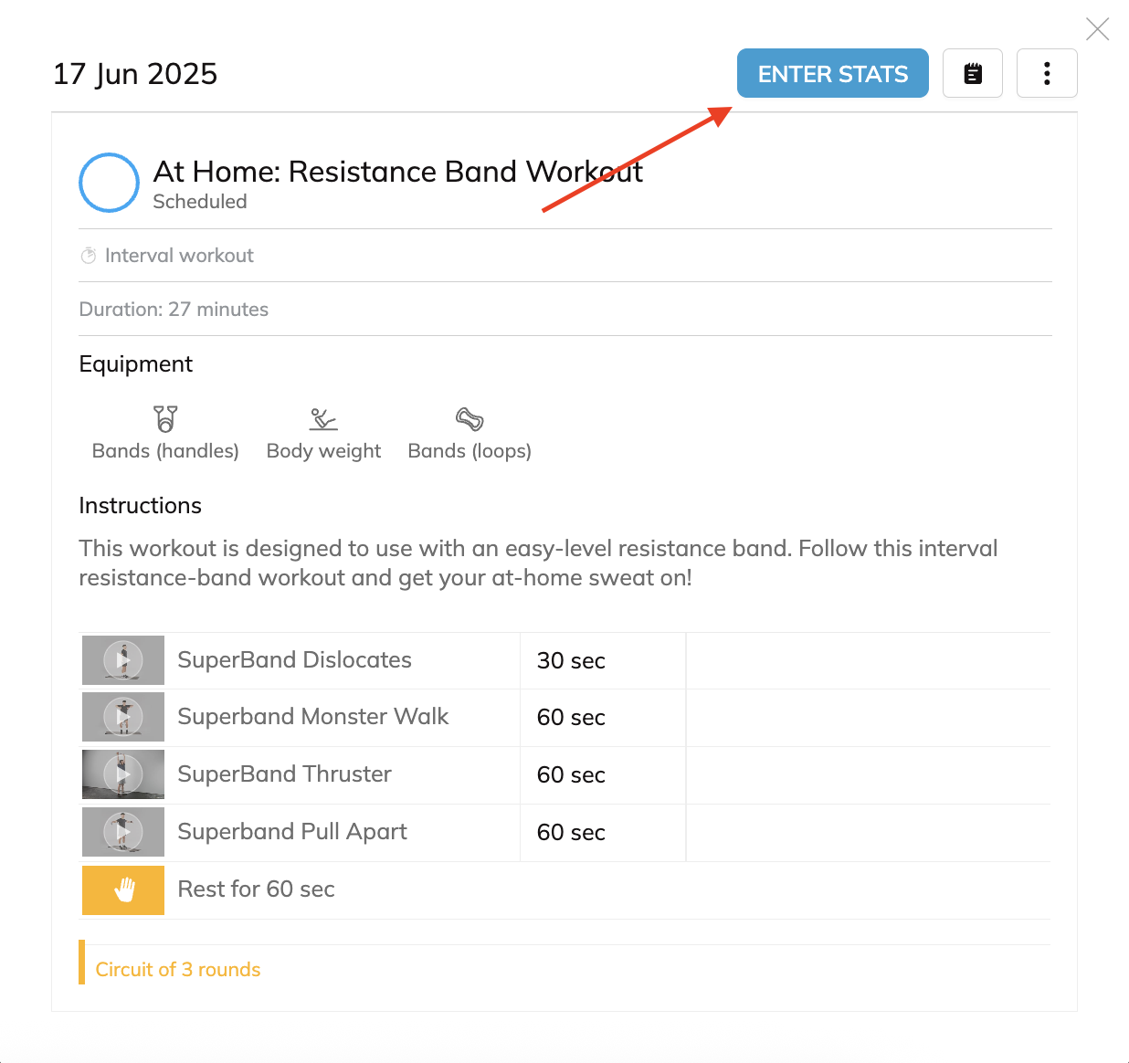The width and height of the screenshot is (1129, 1063).
Task: Click the Circuit of 3 rounds label
Action: 178,970
